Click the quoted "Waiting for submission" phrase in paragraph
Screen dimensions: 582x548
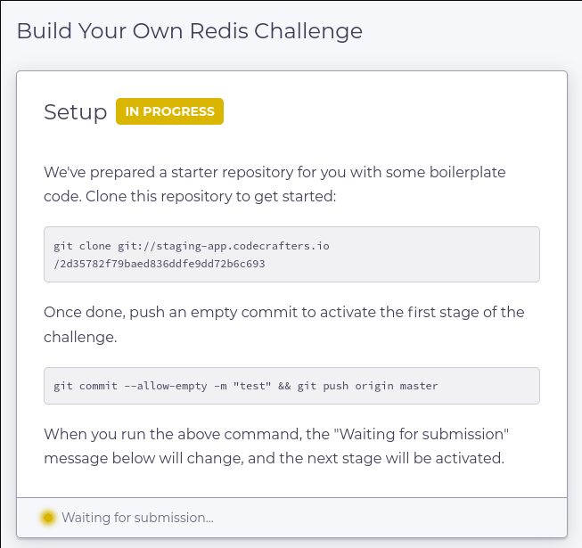coord(422,434)
